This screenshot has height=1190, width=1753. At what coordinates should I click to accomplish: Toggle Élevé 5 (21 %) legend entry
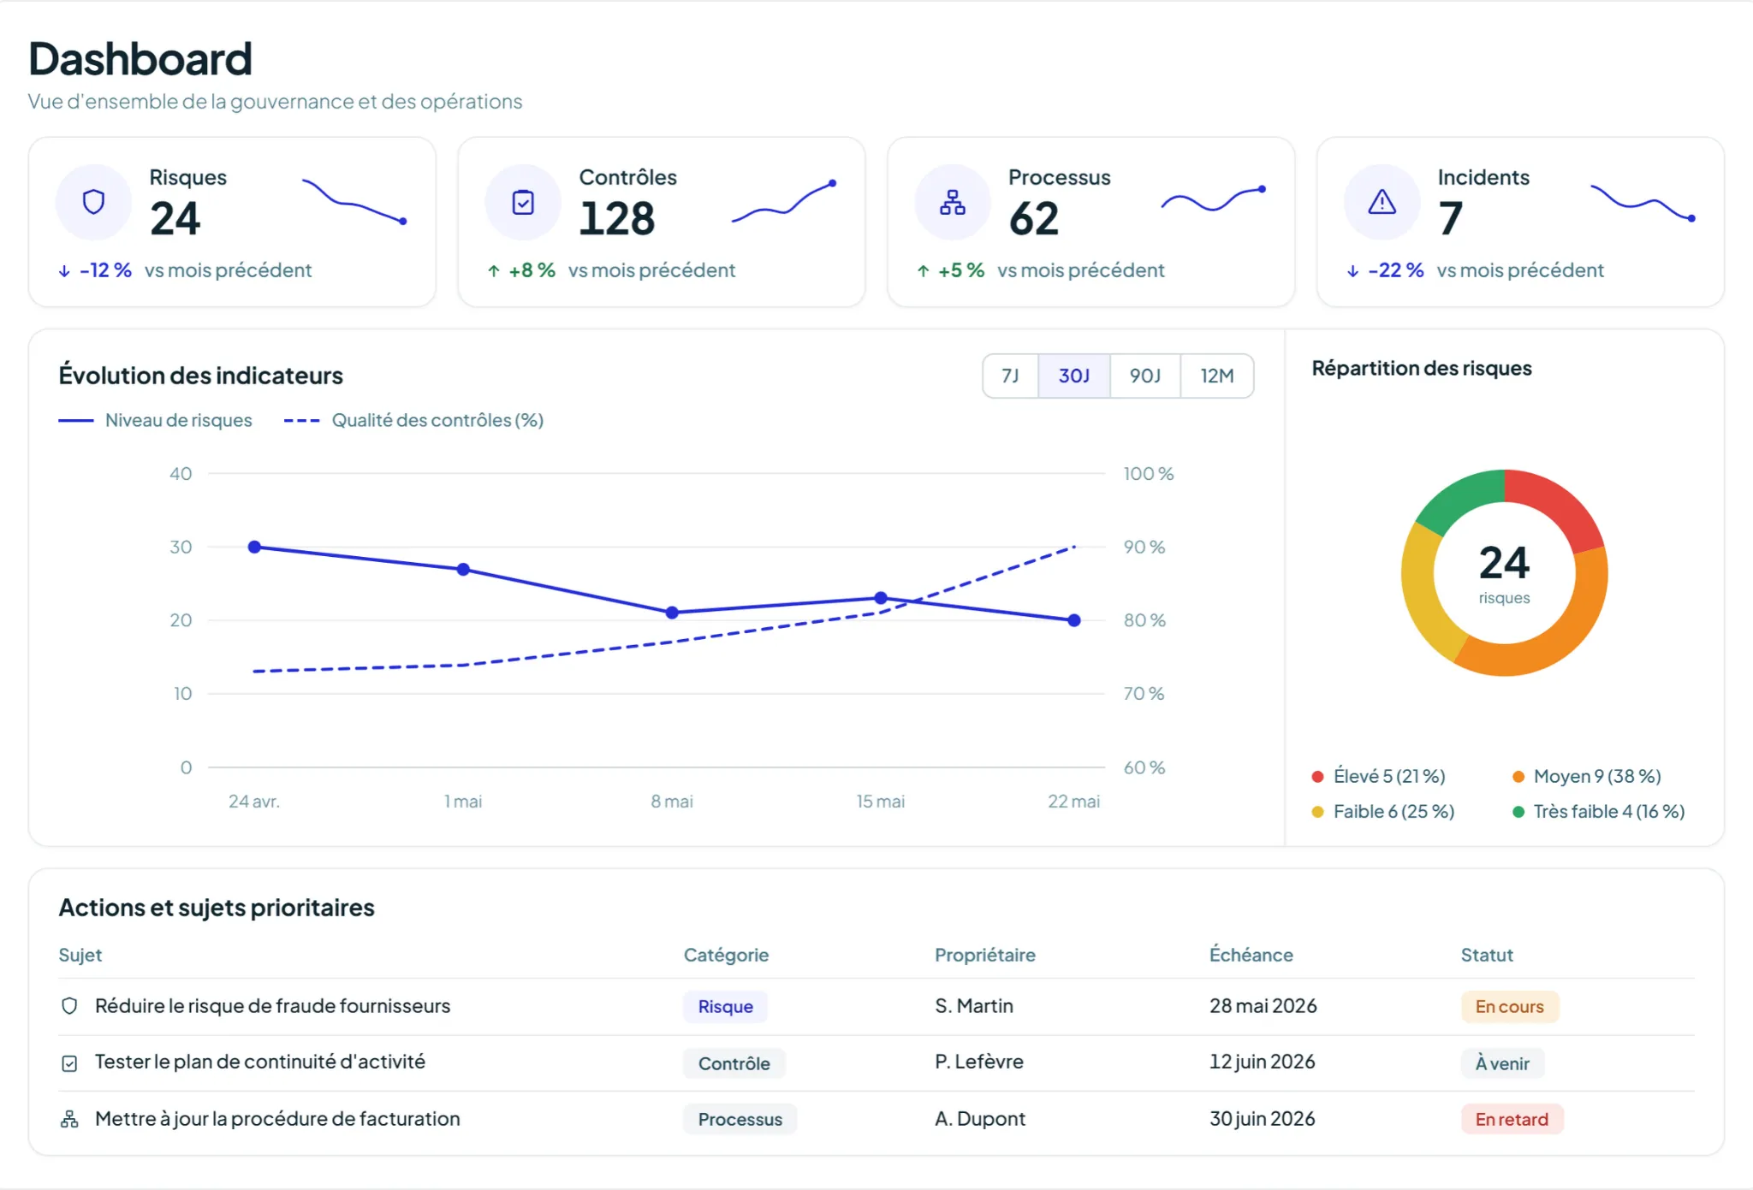[1379, 776]
